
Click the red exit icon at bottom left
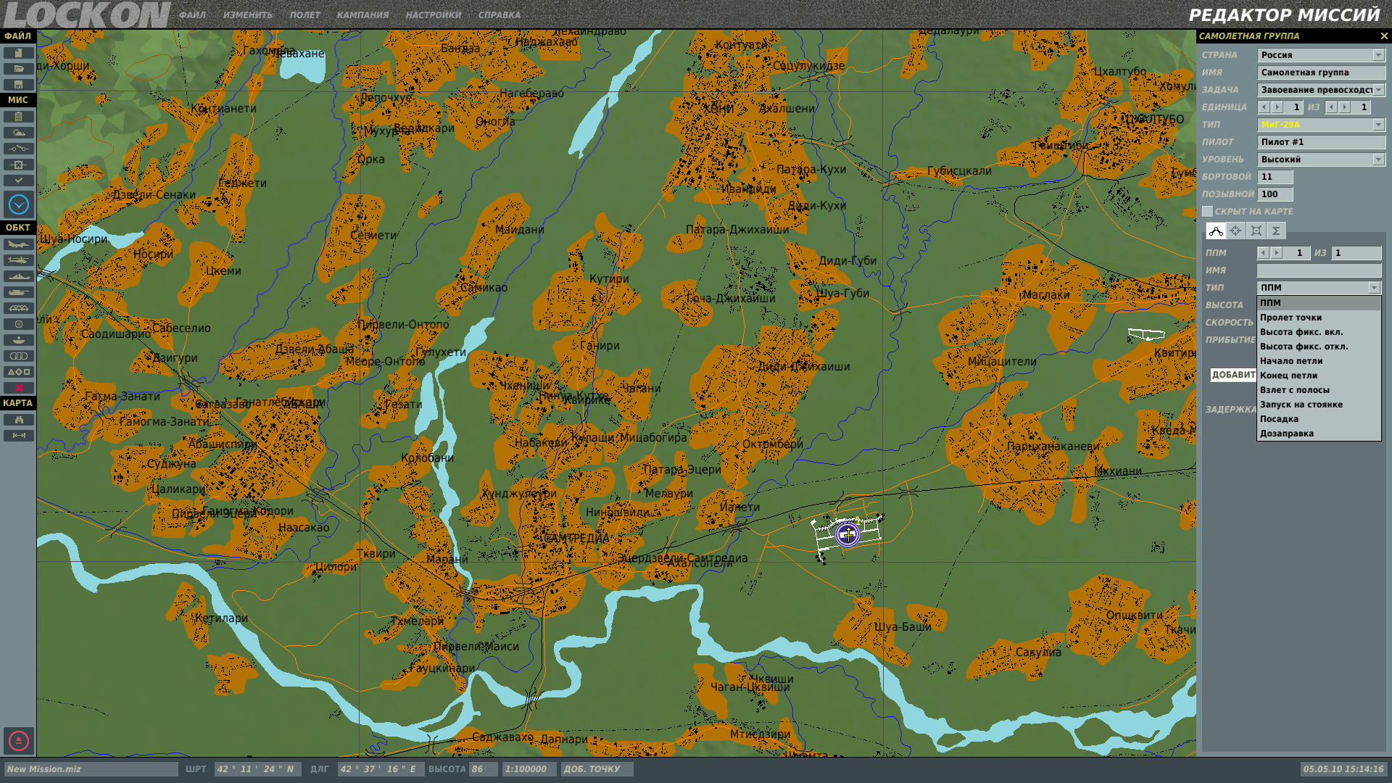(x=19, y=741)
